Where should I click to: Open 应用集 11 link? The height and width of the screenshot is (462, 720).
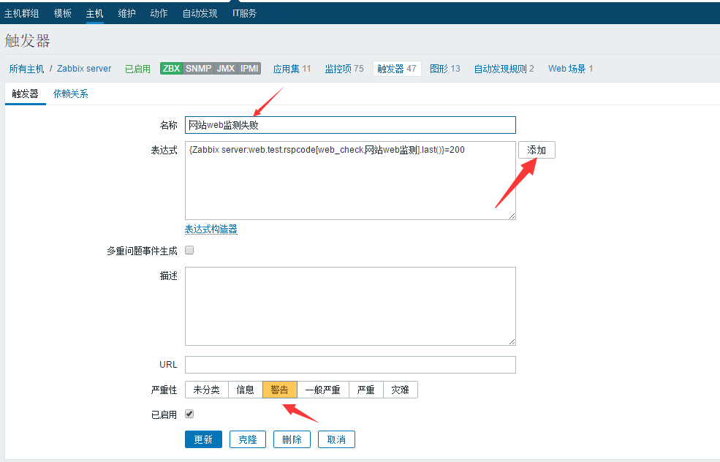[292, 69]
